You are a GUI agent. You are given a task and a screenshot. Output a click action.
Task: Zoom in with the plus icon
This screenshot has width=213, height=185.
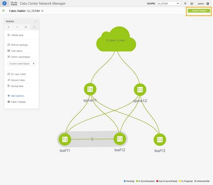point(9,27)
